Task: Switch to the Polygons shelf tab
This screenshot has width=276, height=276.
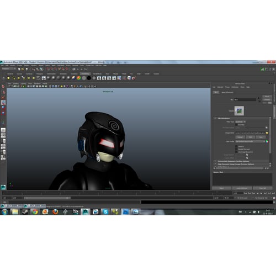Action: pos(40,74)
